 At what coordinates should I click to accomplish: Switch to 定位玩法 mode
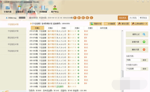(123, 18)
